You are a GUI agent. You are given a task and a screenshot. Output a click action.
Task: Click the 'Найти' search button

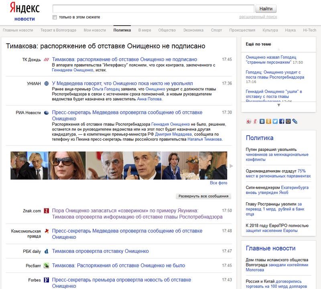266,9
